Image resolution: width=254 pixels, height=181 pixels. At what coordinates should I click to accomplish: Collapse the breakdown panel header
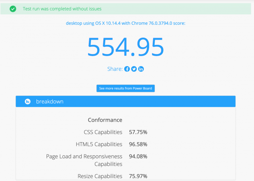tap(125, 102)
